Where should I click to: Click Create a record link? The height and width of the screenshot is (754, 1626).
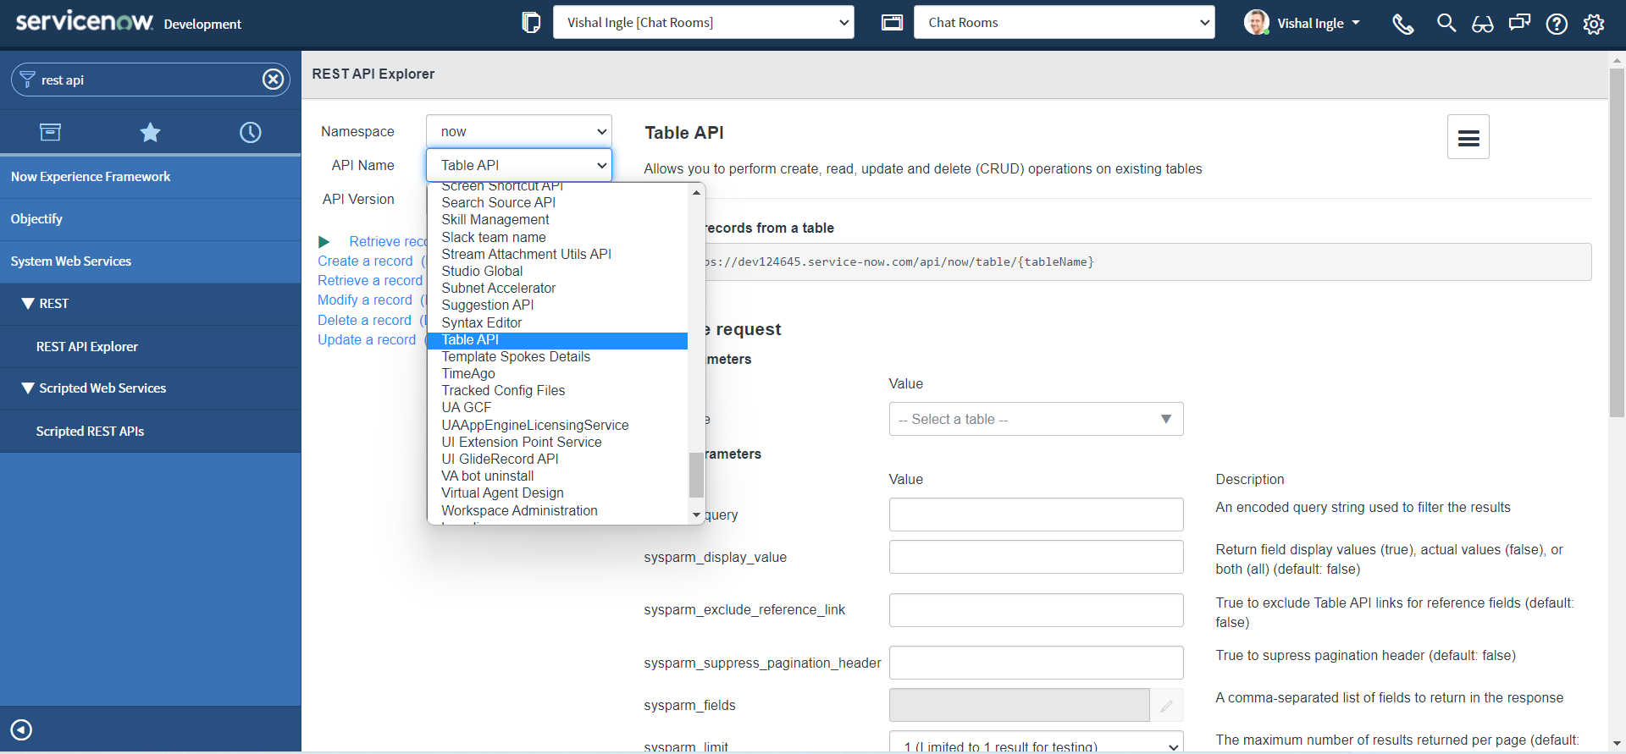click(365, 261)
